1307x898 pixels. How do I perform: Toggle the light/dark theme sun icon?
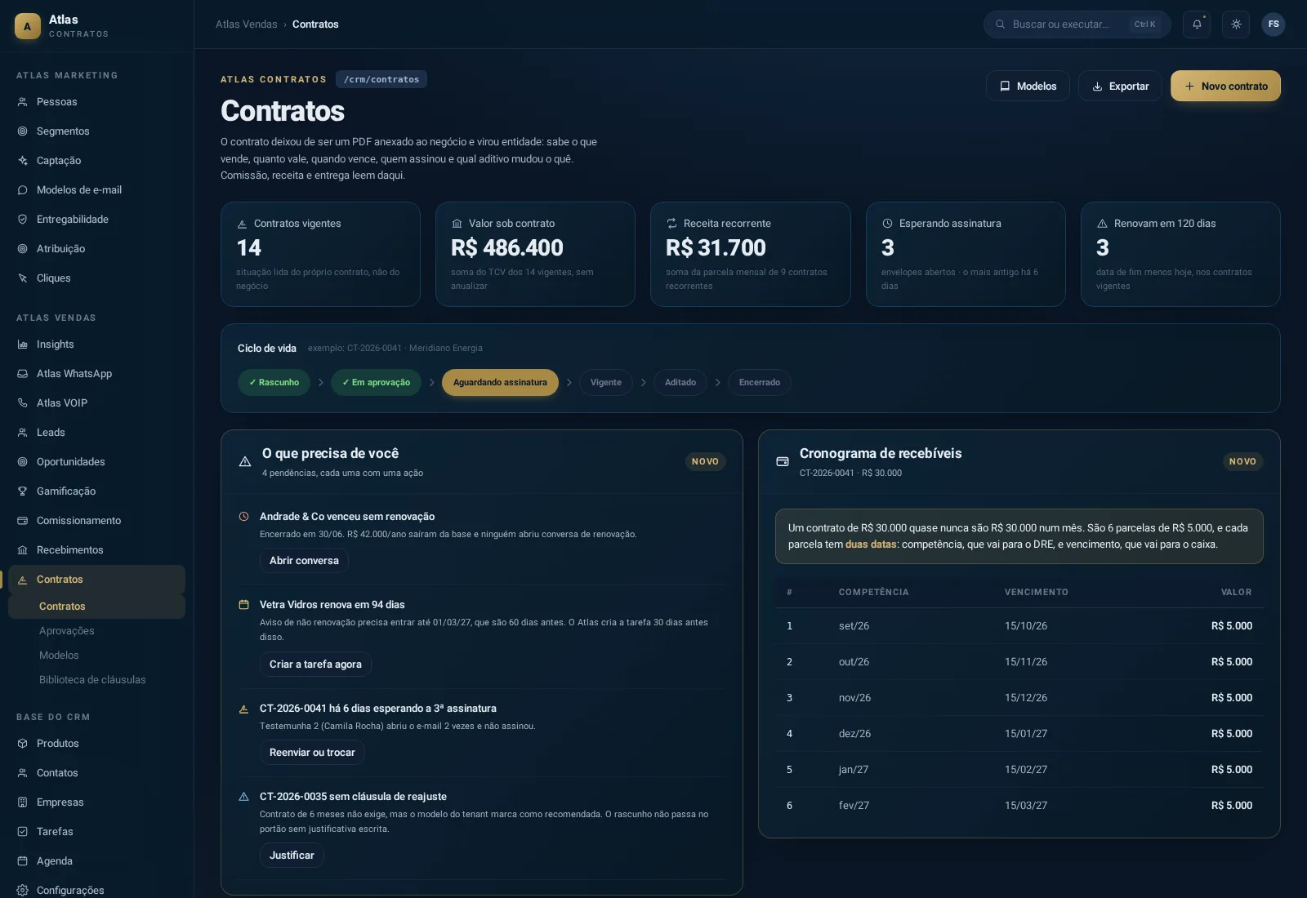pos(1236,24)
